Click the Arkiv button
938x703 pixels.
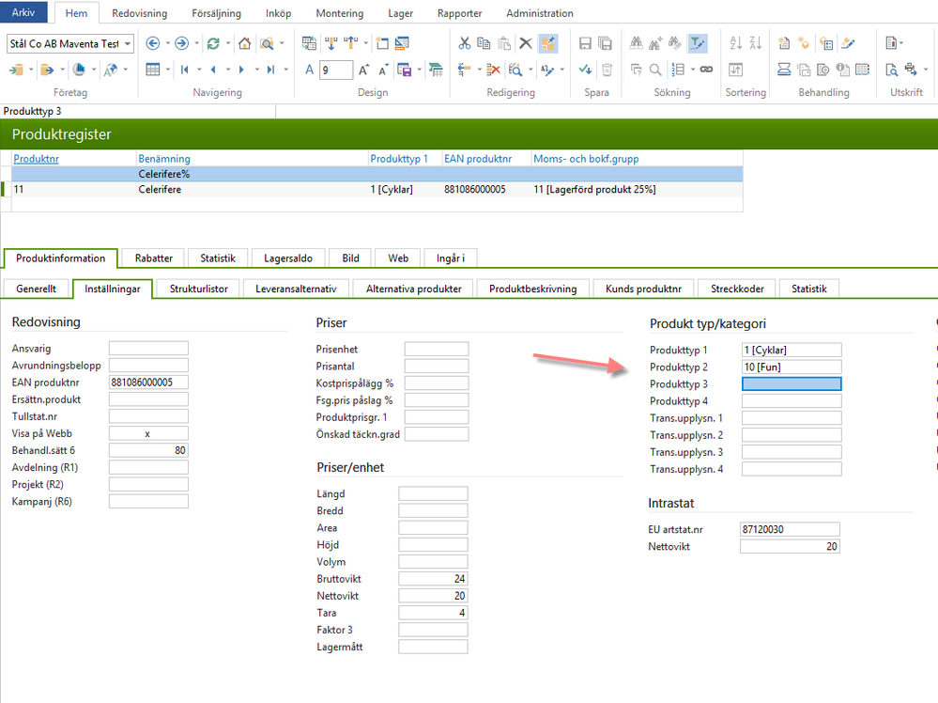click(24, 13)
